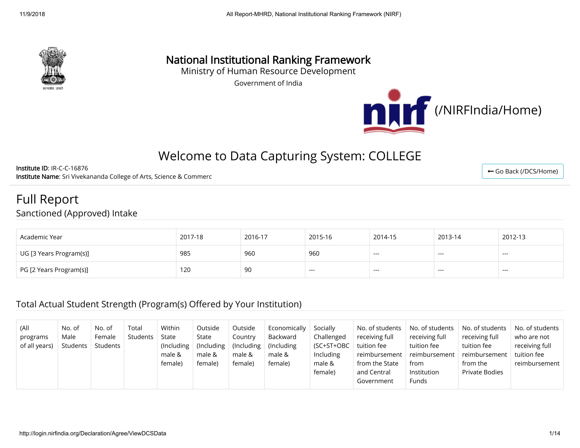
Task: Click the NIRF logo image
Action: point(397,112)
